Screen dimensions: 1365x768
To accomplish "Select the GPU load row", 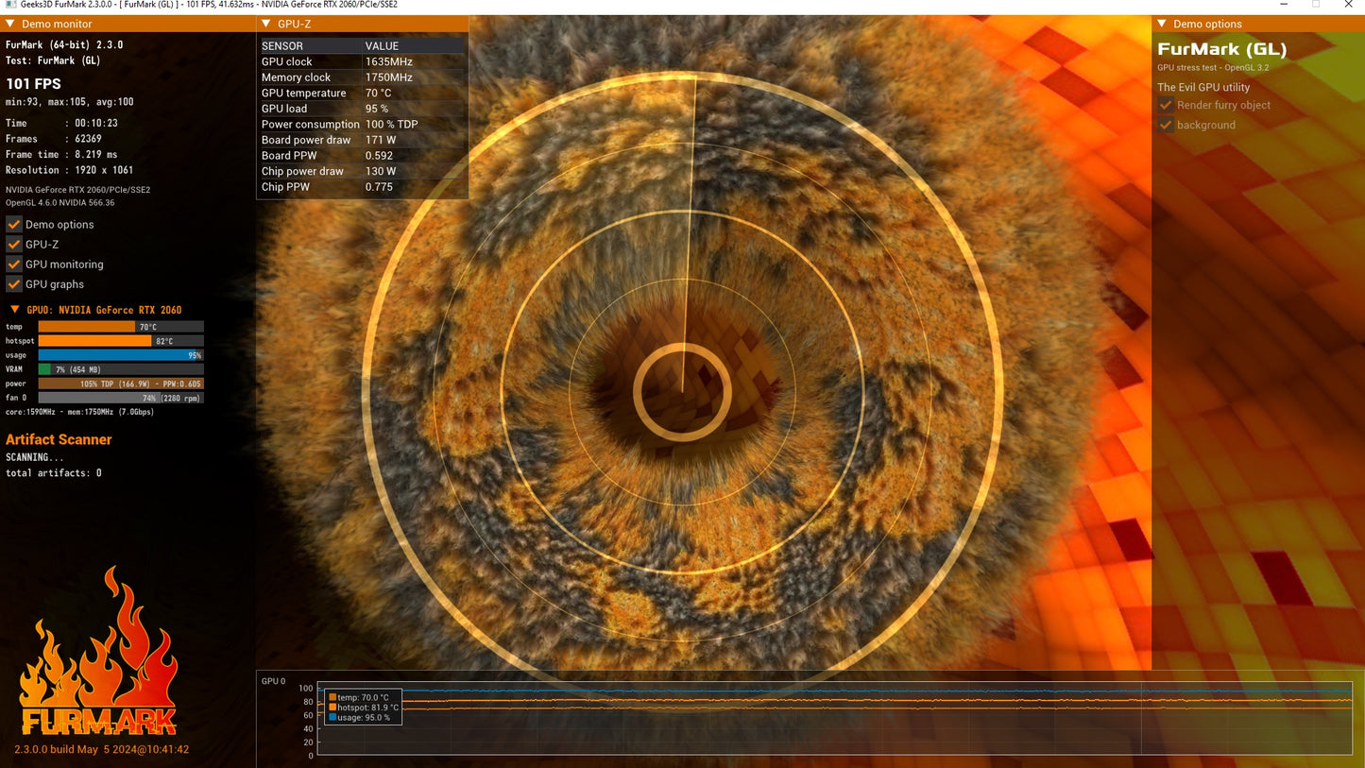I will [x=363, y=109].
